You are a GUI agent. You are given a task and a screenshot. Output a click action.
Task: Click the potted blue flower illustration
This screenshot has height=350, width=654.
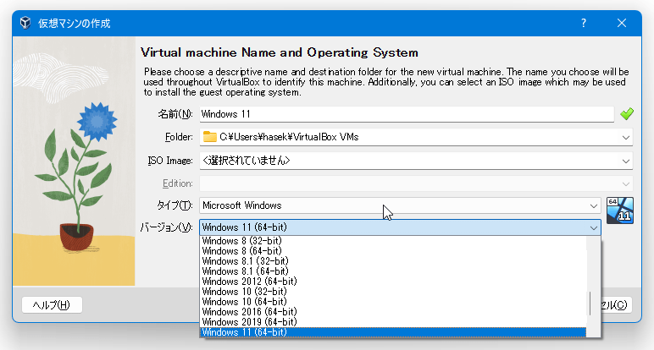(x=74, y=161)
